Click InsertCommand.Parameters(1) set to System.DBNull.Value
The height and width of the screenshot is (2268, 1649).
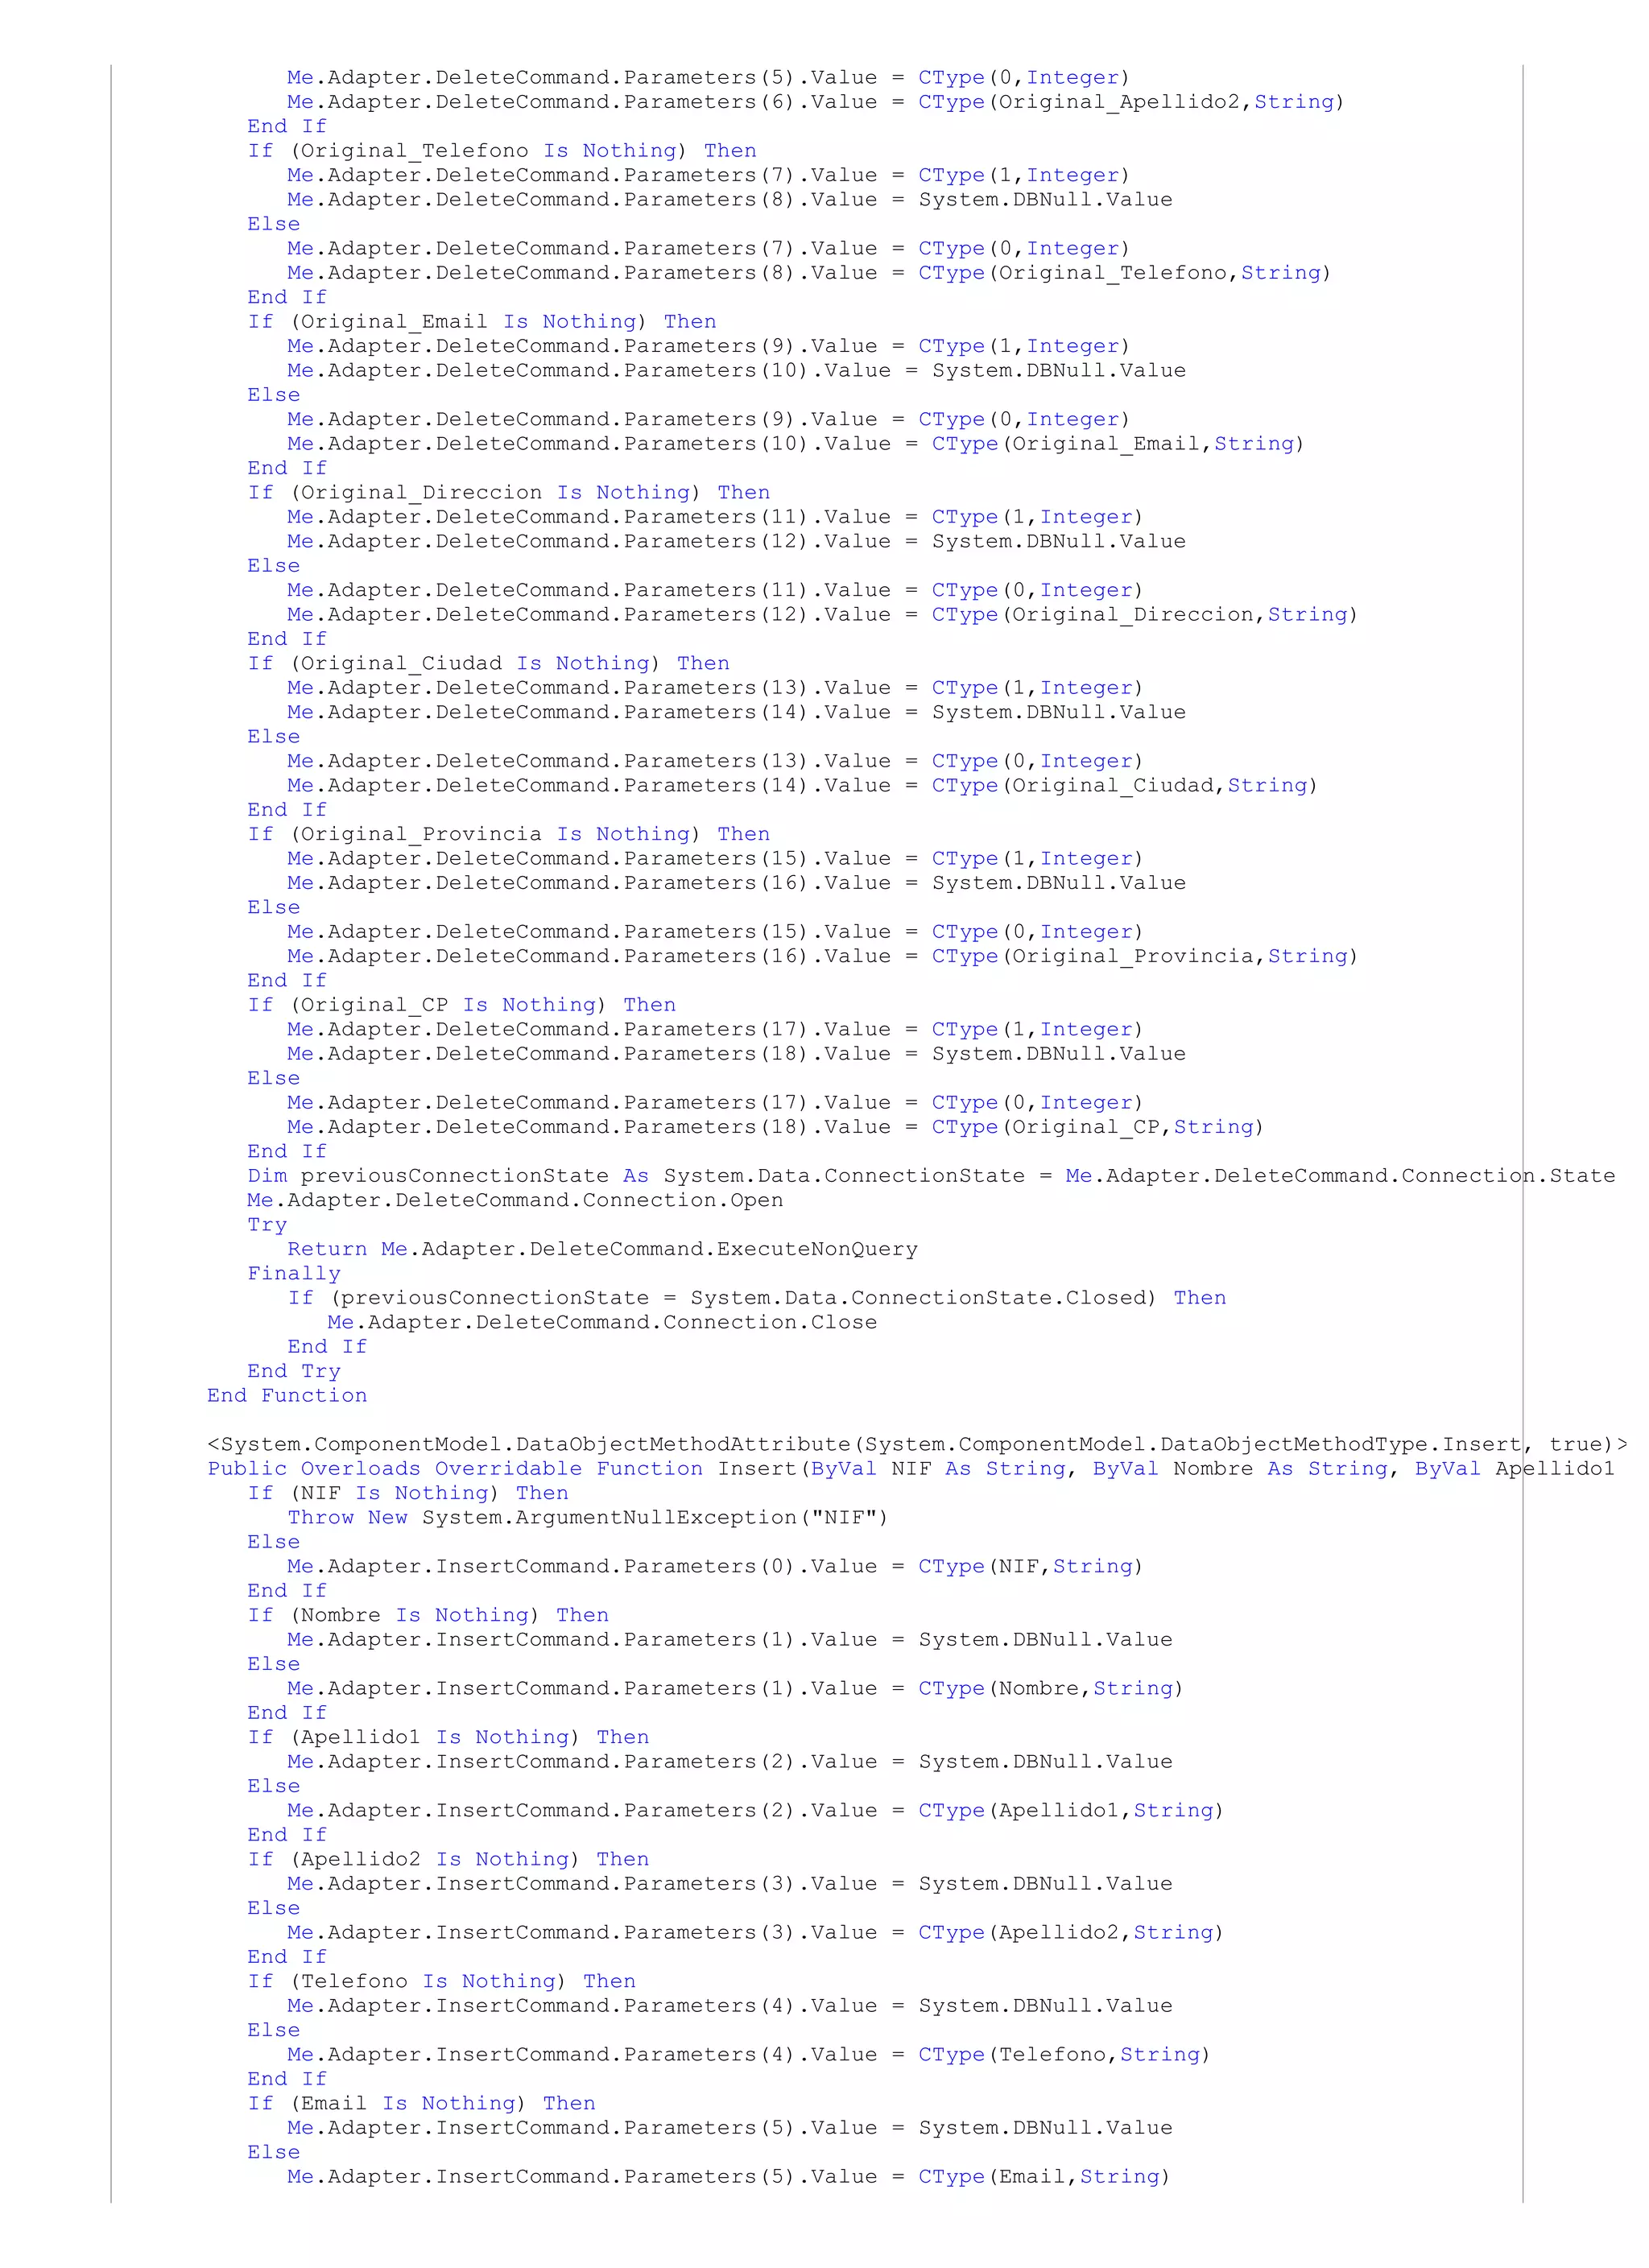[729, 1640]
